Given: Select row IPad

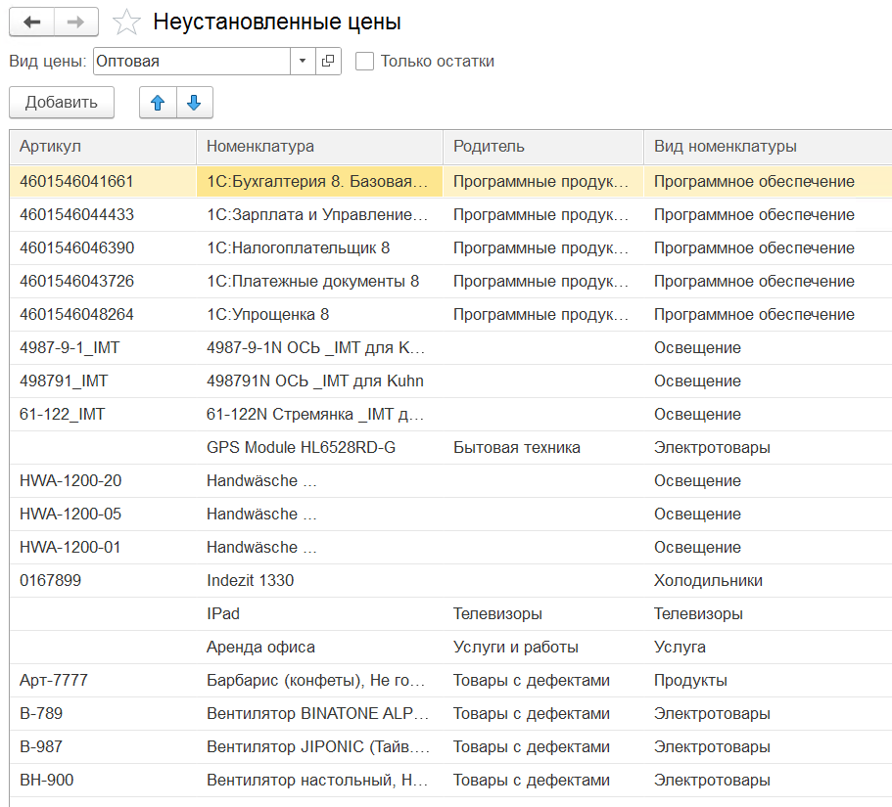Looking at the screenshot, I should point(319,613).
